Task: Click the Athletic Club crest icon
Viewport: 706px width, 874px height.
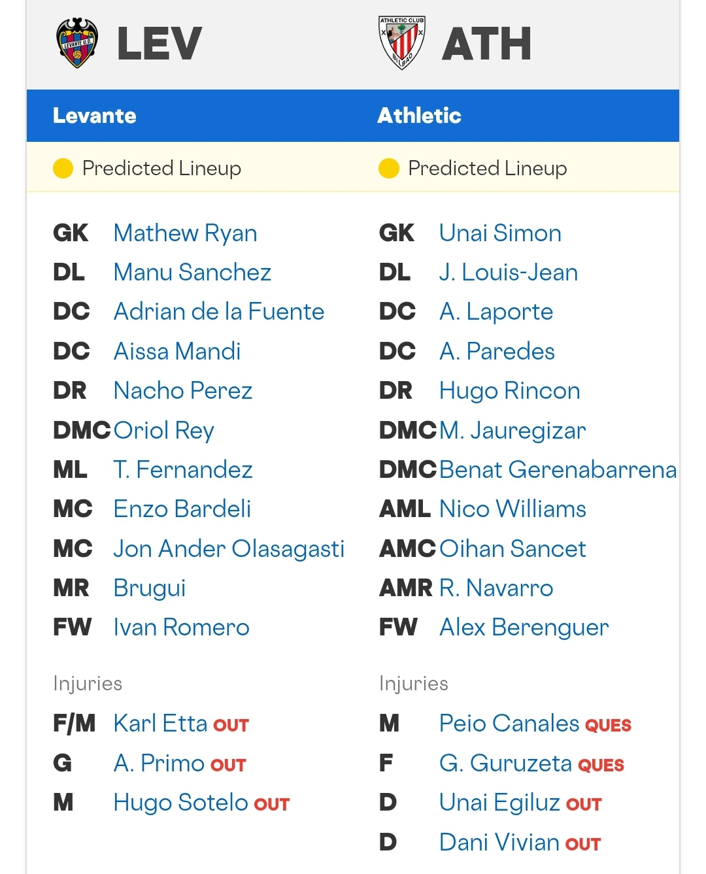Action: (x=402, y=42)
